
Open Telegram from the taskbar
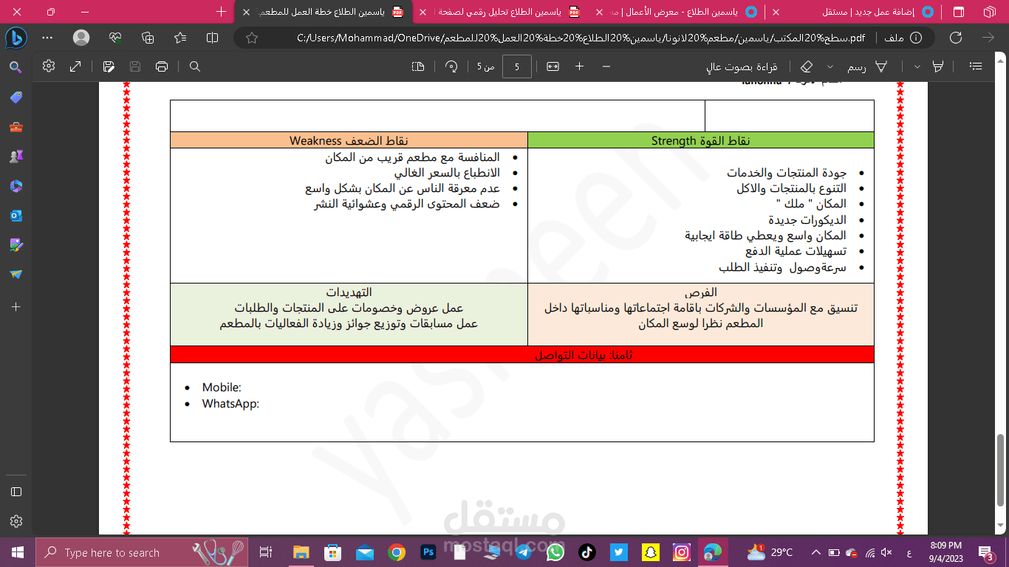524,552
